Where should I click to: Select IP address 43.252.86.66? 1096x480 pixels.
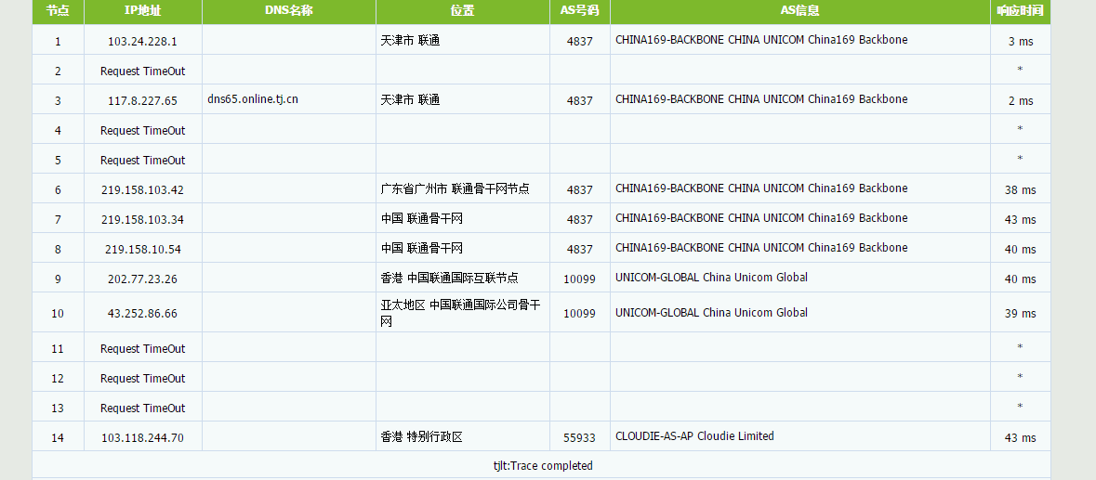(142, 313)
